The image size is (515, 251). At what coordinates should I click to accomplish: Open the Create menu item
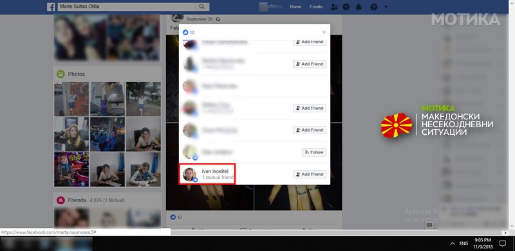(x=316, y=6)
